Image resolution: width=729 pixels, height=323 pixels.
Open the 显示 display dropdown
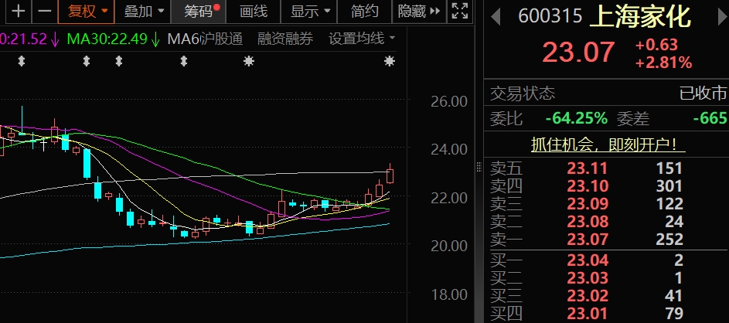click(312, 11)
